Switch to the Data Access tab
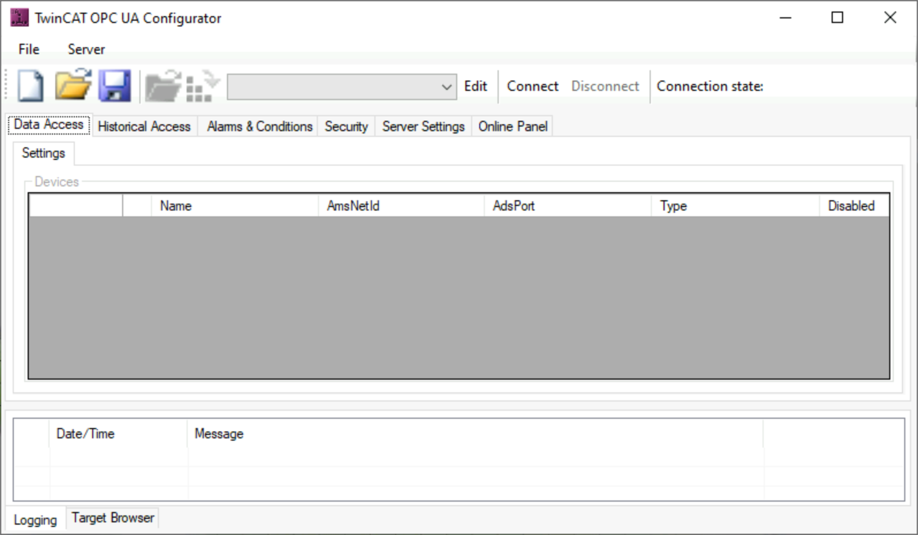This screenshot has width=918, height=535. coord(49,125)
